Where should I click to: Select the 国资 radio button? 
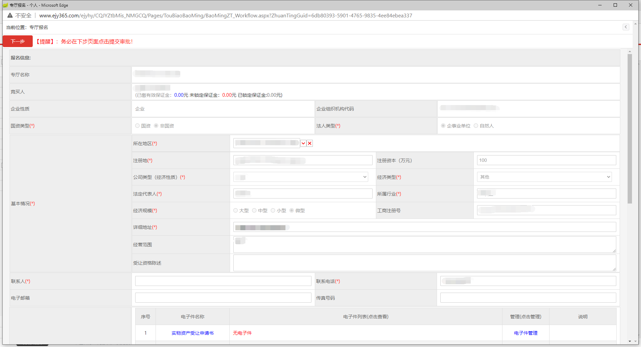pos(137,126)
